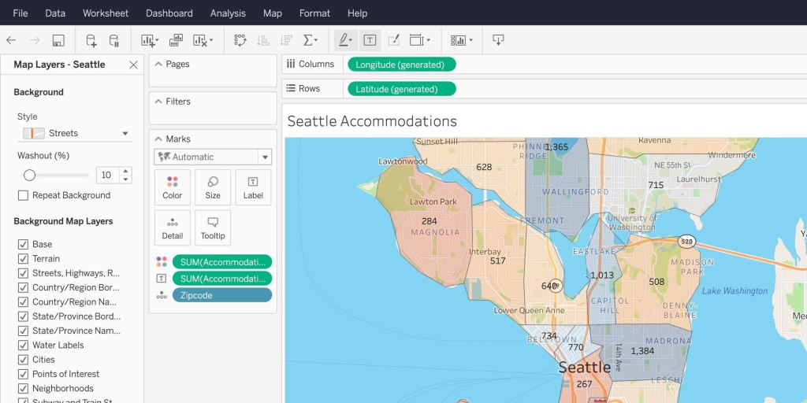
Task: Open the Map menu
Action: [272, 13]
